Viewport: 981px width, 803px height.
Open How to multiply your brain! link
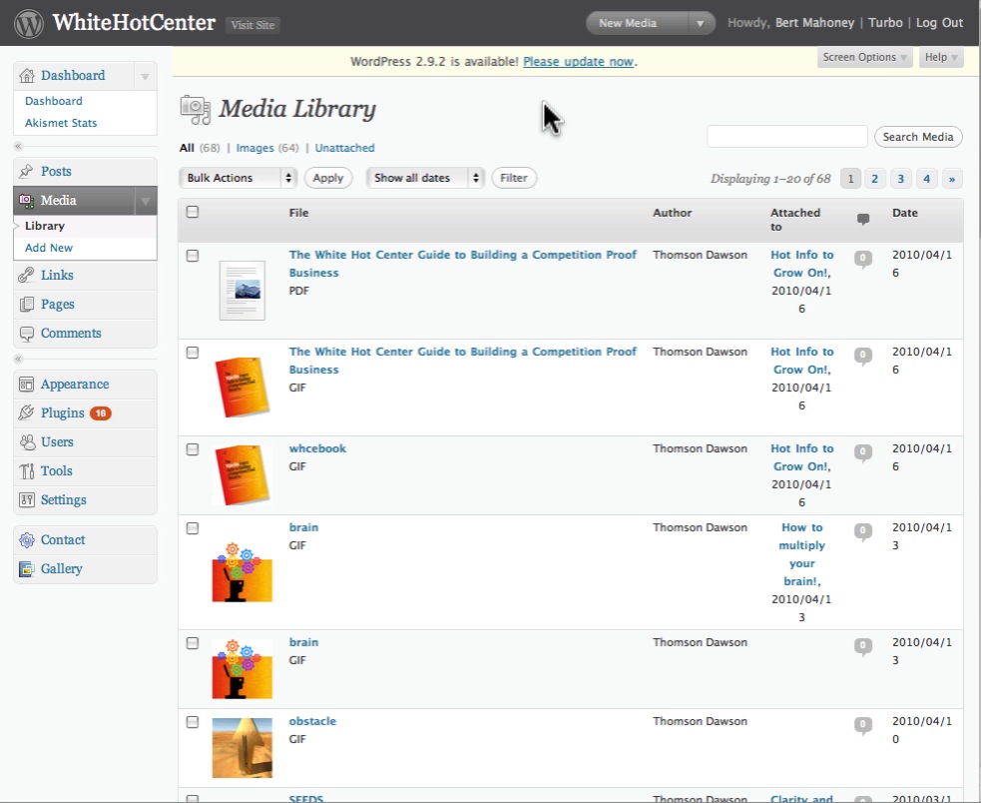click(801, 555)
